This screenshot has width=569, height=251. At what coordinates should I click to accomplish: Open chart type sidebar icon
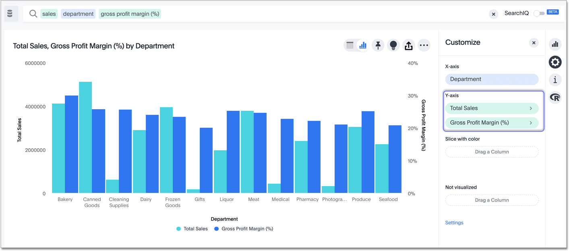tap(555, 44)
